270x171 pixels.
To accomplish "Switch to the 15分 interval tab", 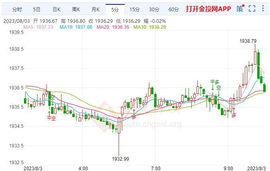I will coord(135,9).
